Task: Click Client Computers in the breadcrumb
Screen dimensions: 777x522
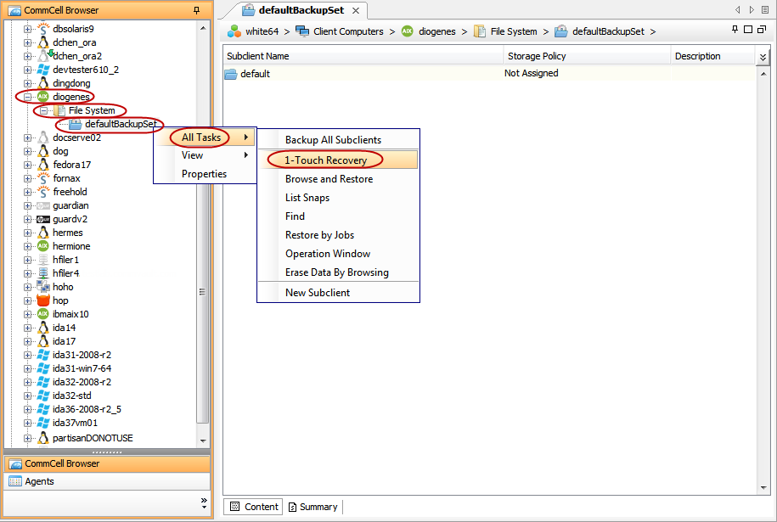Action: point(348,31)
